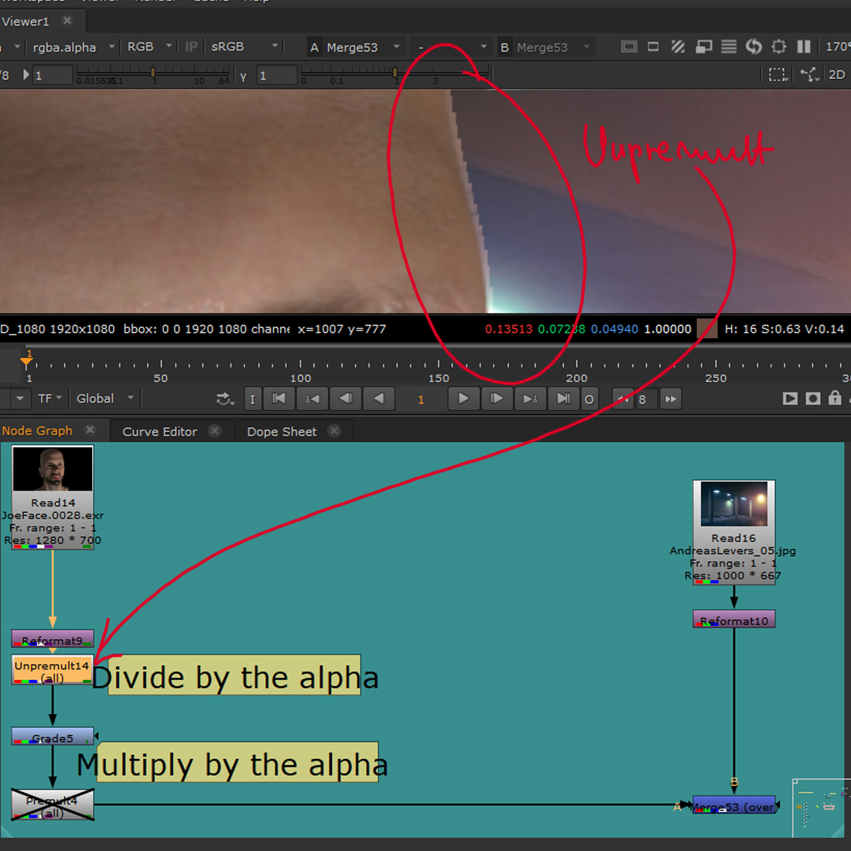Switch to the Node Graph tab
The height and width of the screenshot is (851, 851).
coord(37,431)
